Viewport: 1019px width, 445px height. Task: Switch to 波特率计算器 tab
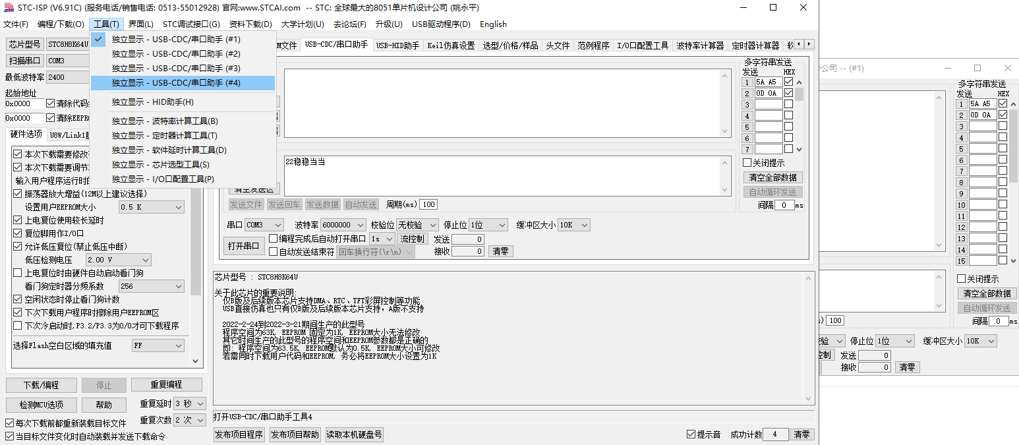pyautogui.click(x=700, y=45)
